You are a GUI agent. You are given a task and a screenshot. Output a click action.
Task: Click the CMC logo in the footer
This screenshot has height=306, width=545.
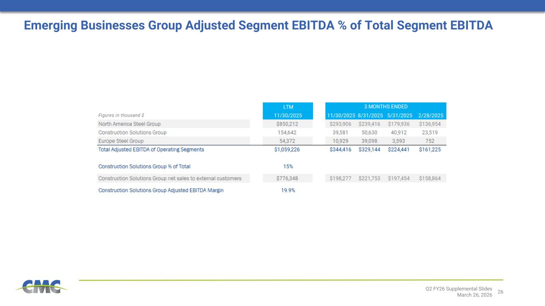[x=42, y=286]
